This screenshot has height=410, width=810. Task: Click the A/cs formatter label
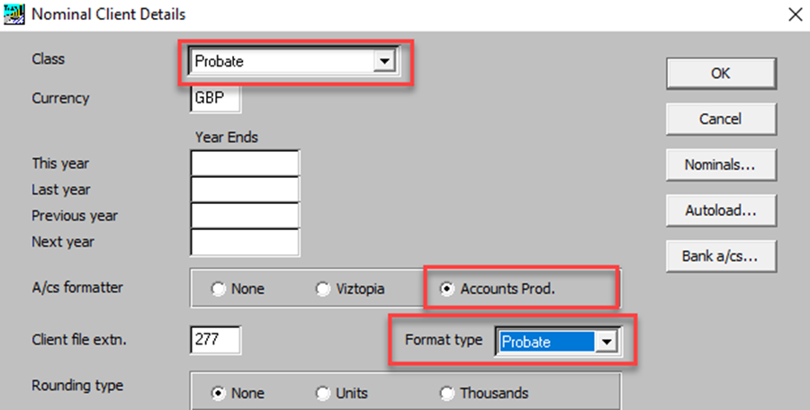click(77, 287)
